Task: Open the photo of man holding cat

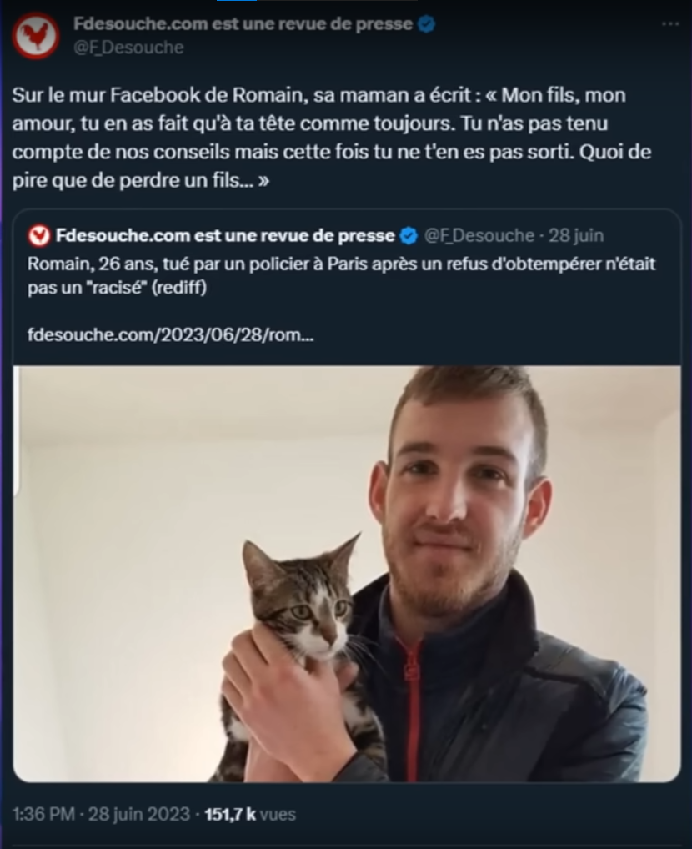Action: [347, 574]
